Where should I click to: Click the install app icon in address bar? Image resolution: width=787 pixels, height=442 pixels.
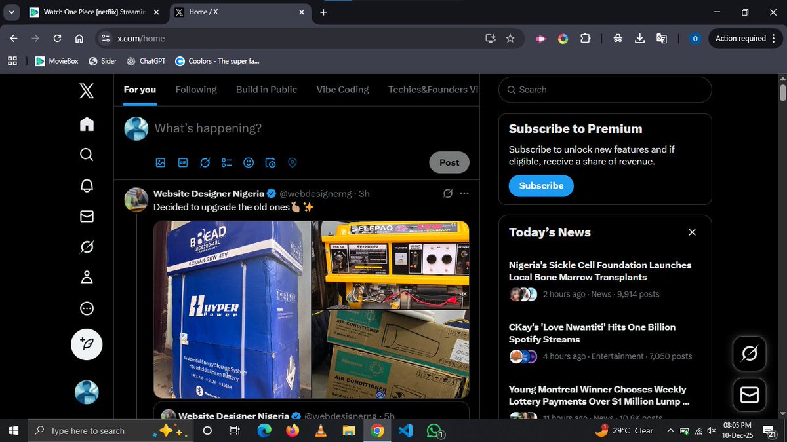pyautogui.click(x=491, y=39)
